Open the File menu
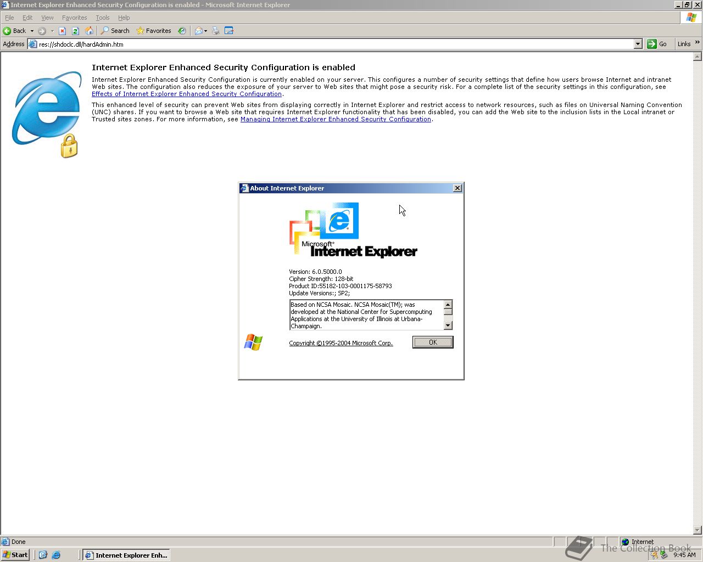The image size is (703, 562). [x=9, y=18]
